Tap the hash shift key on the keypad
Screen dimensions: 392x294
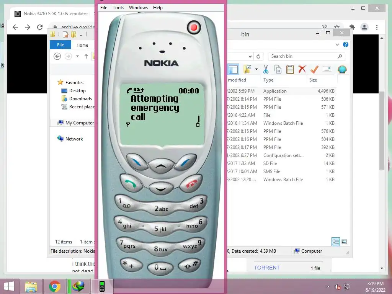190,265
